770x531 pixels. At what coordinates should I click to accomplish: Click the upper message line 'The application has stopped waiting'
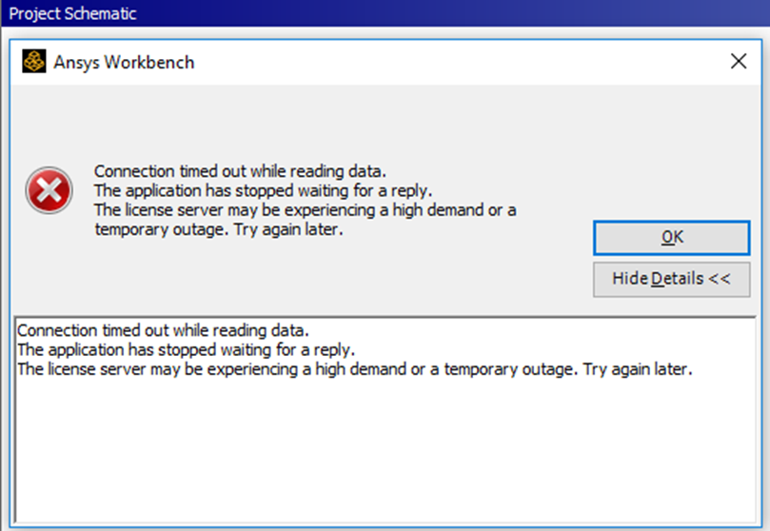coord(264,190)
